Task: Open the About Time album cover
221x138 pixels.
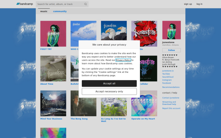Action: (53, 68)
